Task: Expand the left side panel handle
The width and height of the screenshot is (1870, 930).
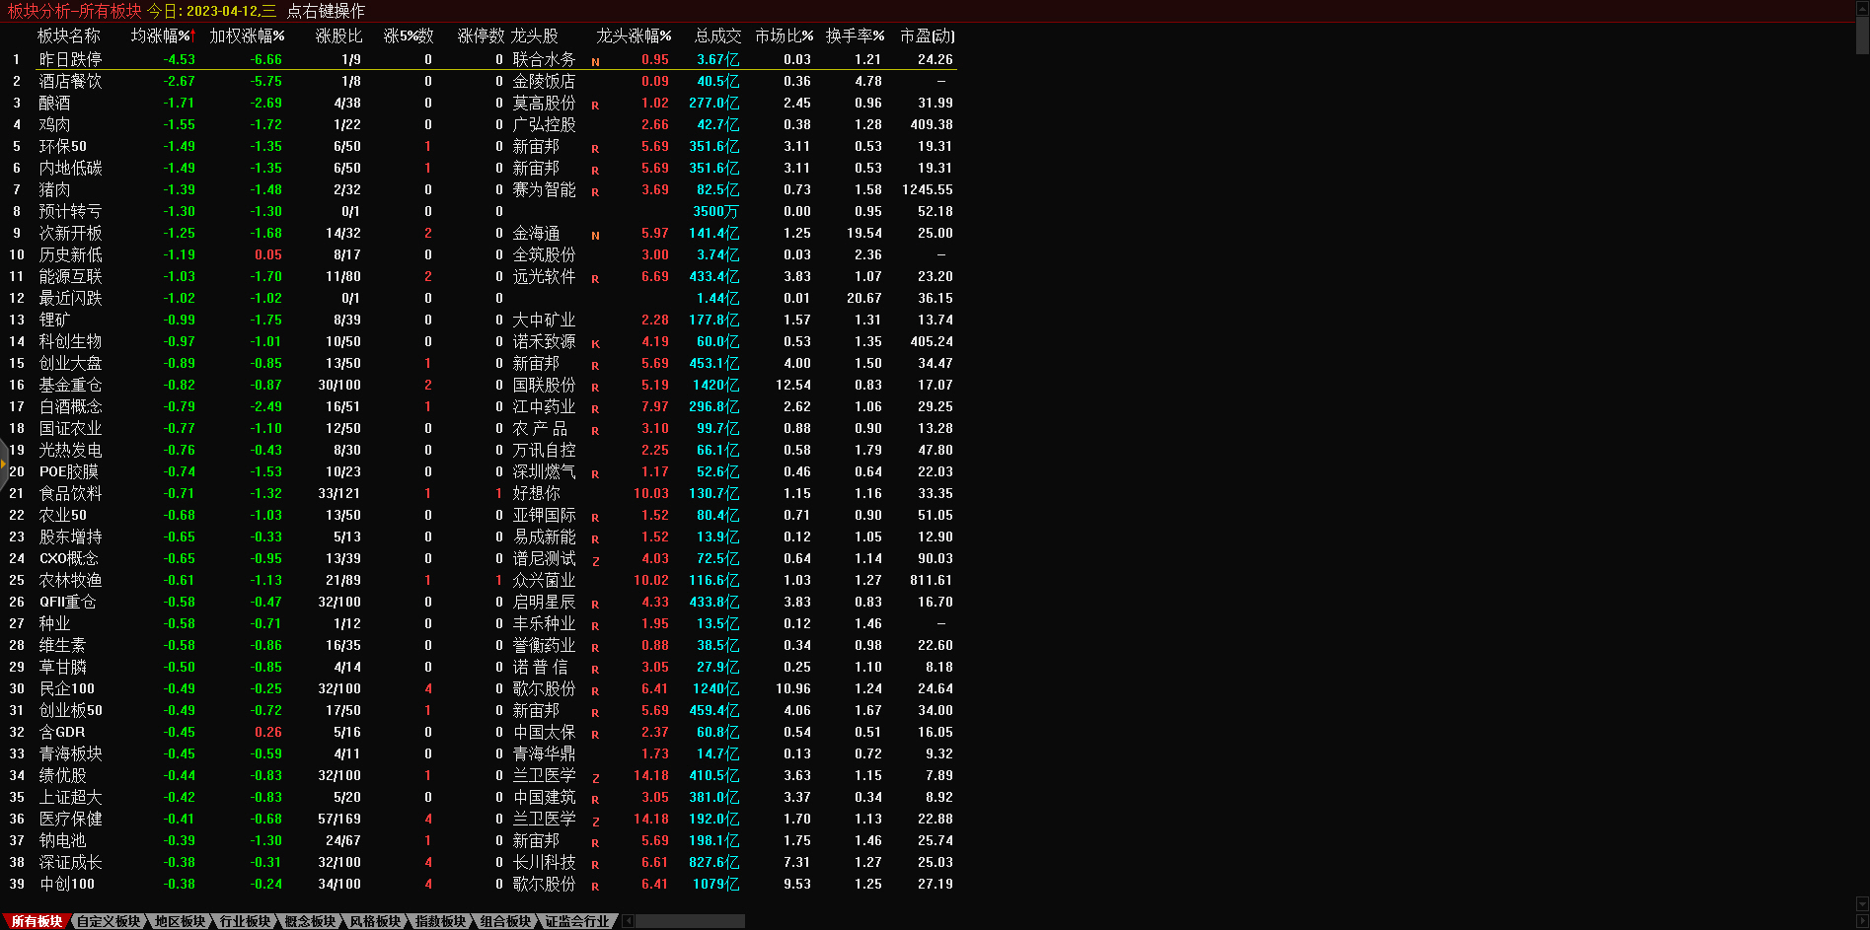Action: point(4,462)
